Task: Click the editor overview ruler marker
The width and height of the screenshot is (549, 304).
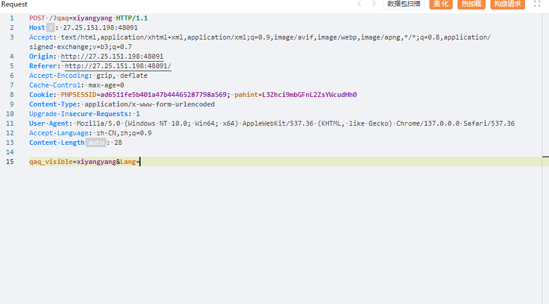Action: 545,156
